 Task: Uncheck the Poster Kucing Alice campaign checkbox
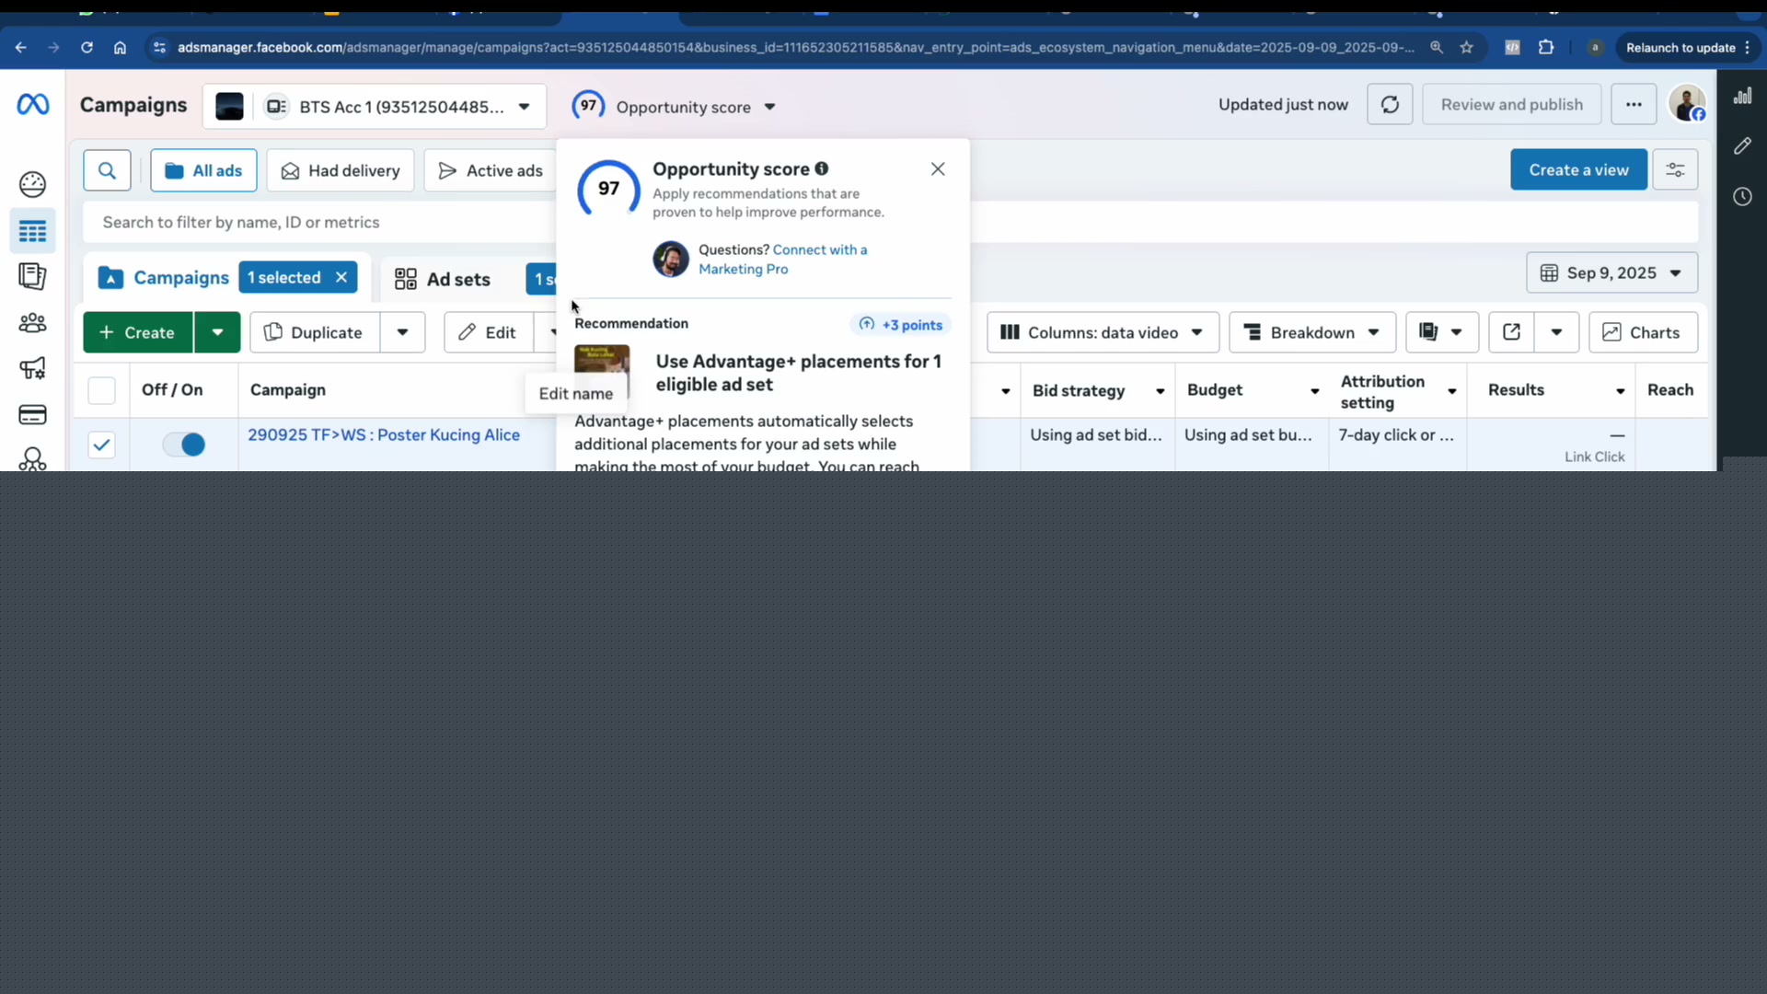coord(101,445)
